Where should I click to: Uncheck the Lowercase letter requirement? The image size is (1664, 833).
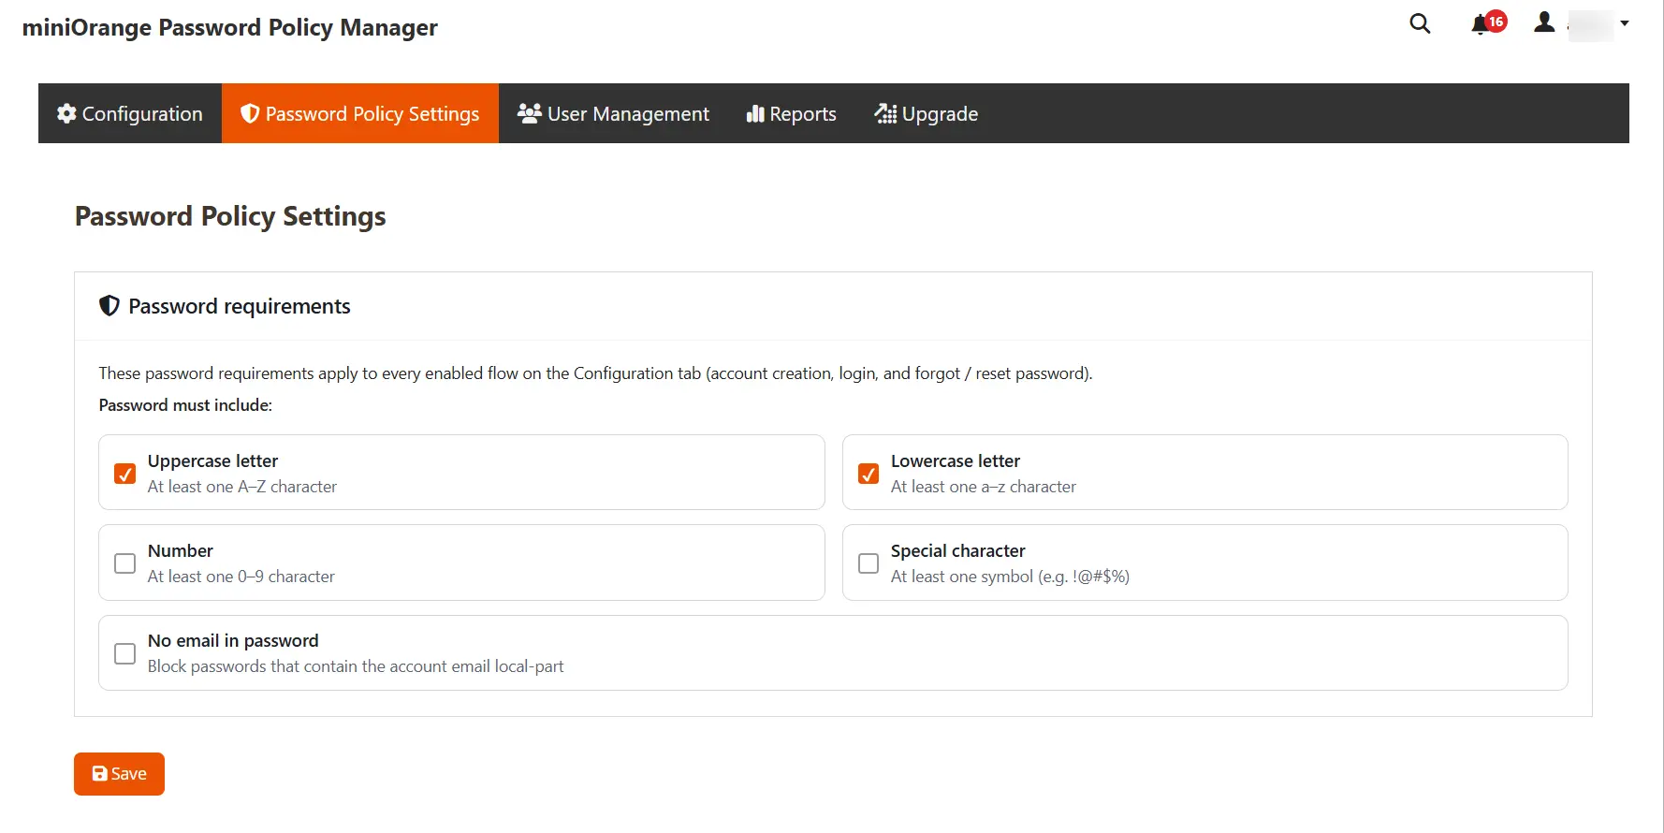point(868,474)
